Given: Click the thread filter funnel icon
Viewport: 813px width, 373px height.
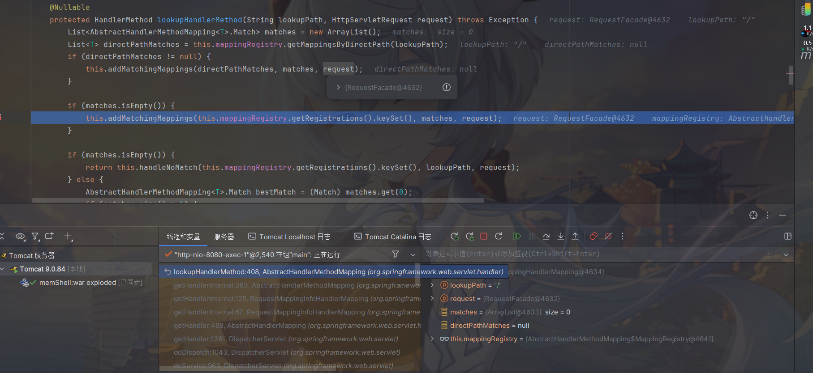Looking at the screenshot, I should pyautogui.click(x=396, y=254).
